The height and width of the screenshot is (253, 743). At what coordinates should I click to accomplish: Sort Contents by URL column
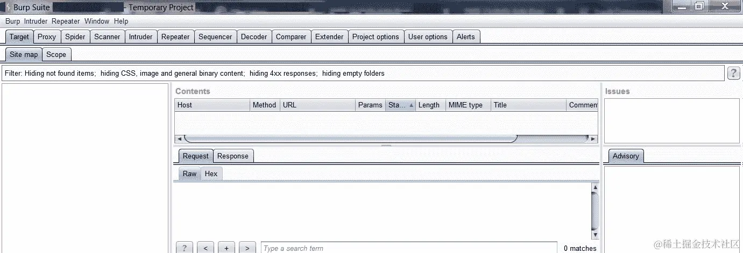coord(317,105)
